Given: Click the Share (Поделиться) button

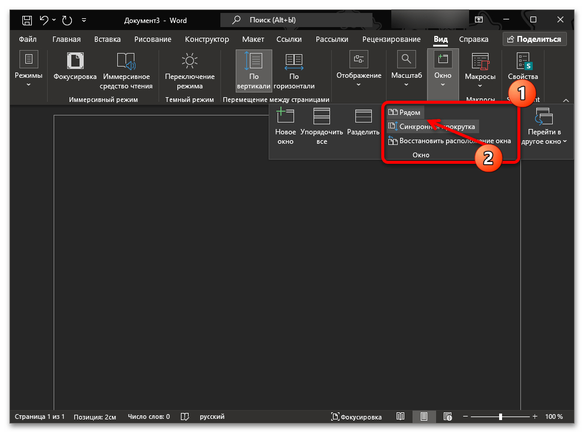Looking at the screenshot, I should [x=534, y=39].
